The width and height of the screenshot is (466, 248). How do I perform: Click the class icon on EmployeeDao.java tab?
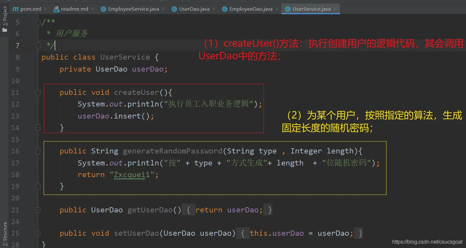225,9
